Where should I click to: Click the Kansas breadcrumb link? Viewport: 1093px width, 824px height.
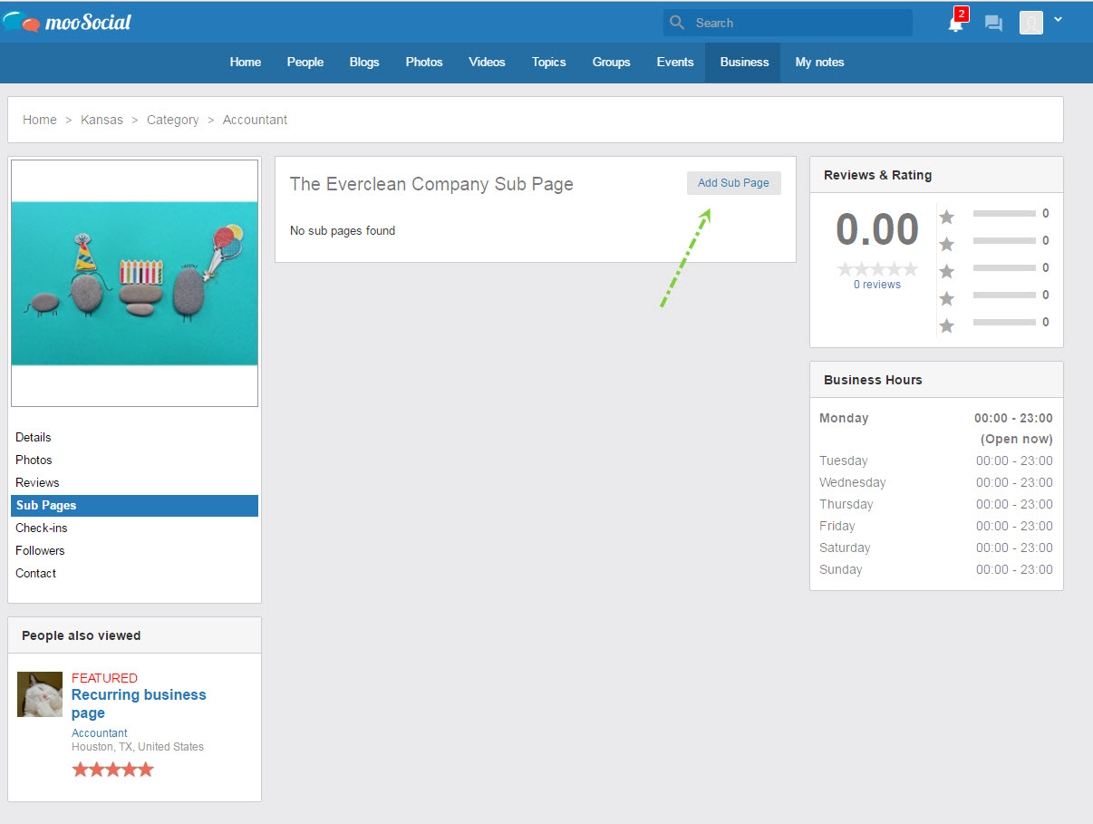(102, 120)
